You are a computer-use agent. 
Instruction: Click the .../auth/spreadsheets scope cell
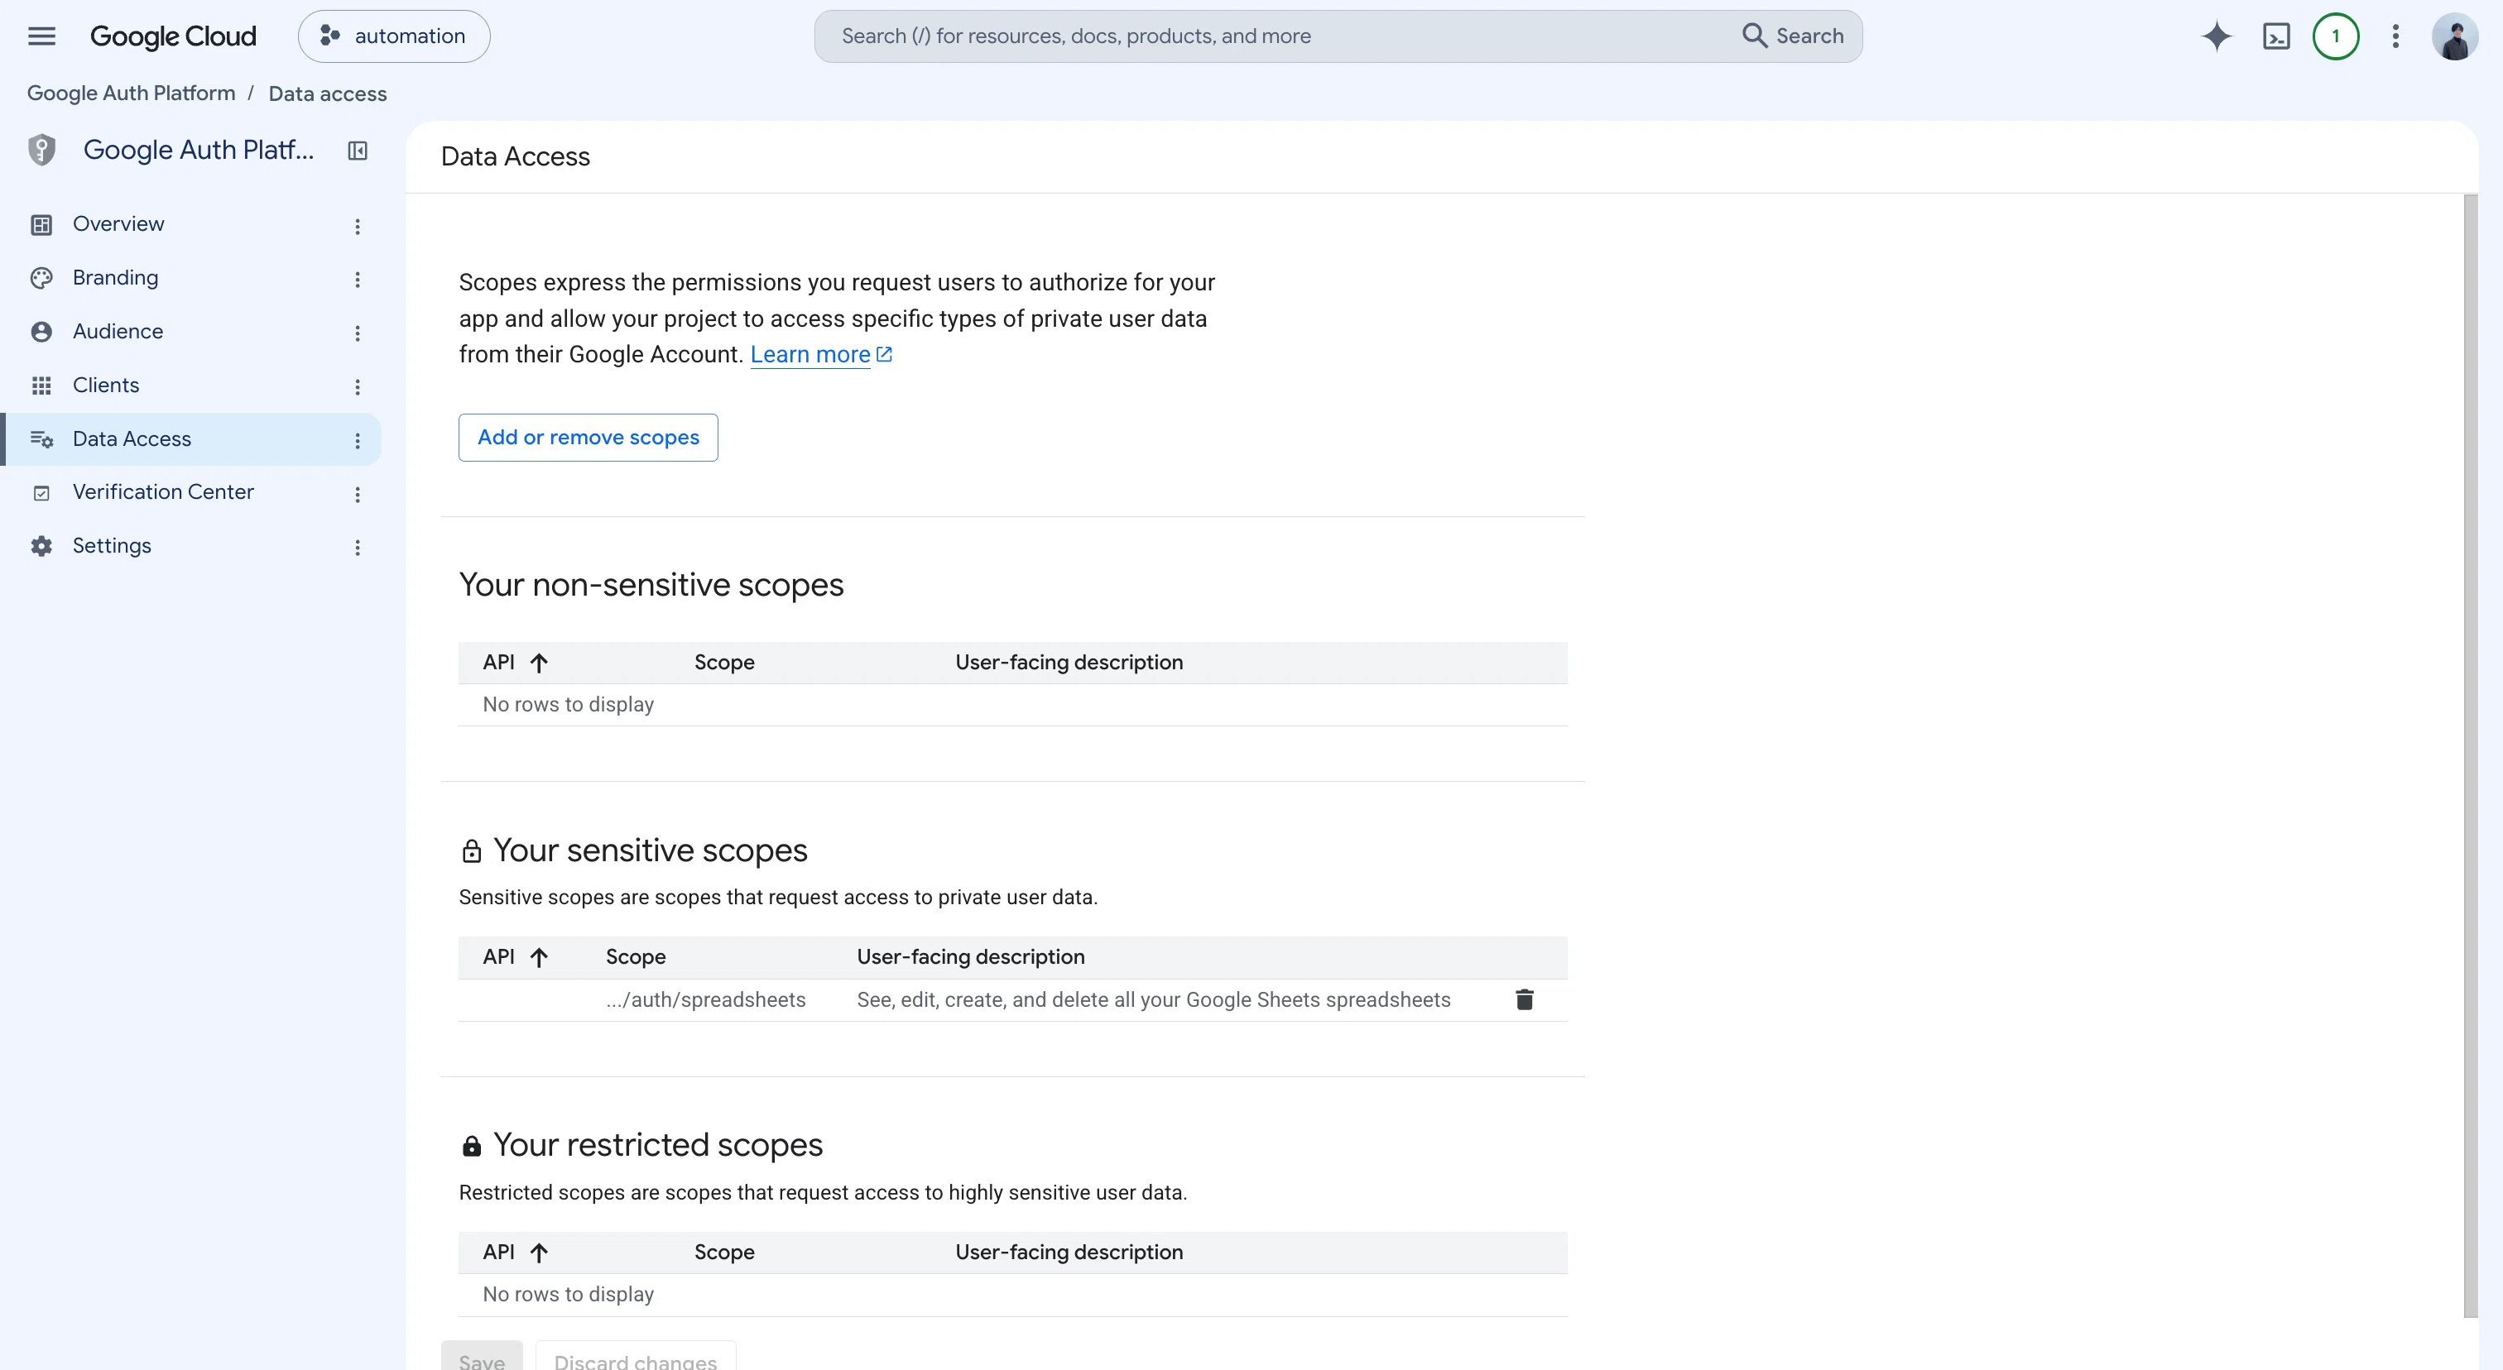pos(705,1000)
